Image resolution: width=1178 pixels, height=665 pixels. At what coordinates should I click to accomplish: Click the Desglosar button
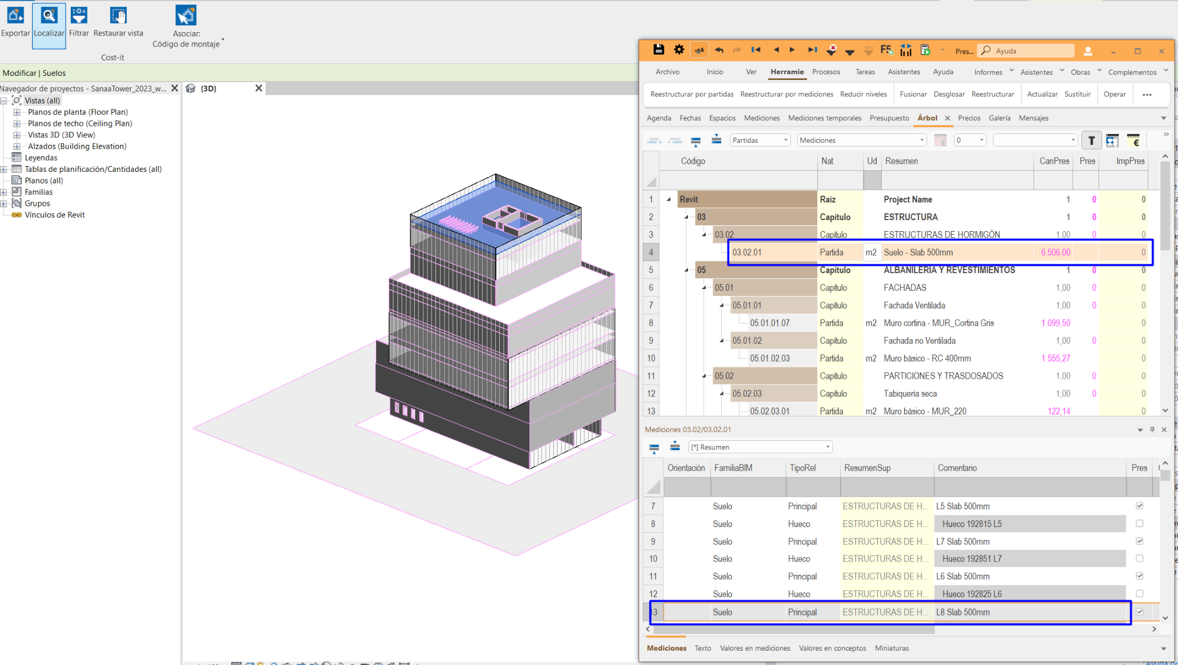tap(949, 94)
